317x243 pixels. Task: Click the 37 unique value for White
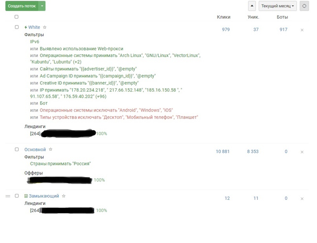click(256, 29)
